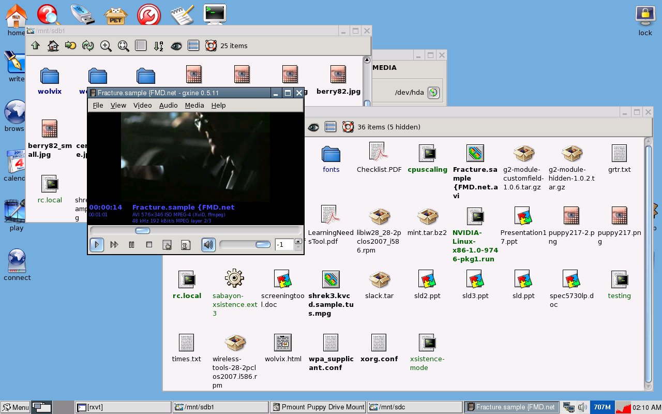
Task: Open the gxine Help menu
Action: click(x=219, y=105)
